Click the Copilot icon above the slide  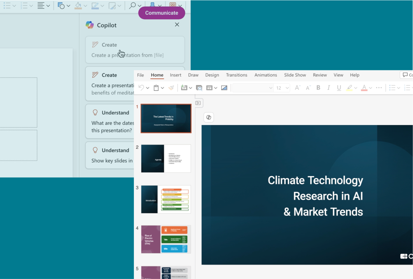208,117
